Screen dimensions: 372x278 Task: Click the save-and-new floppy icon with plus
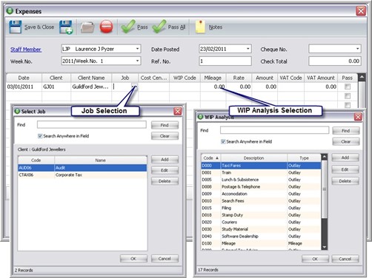click(66, 27)
